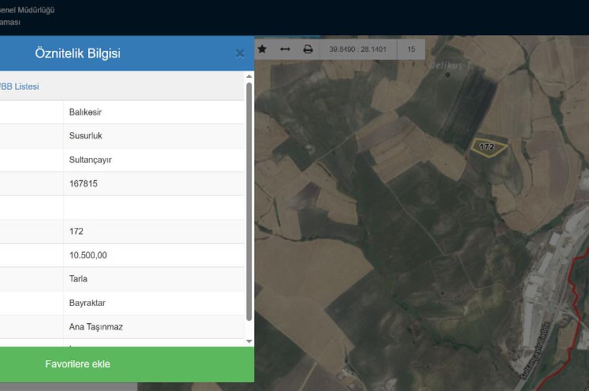Select parcel 172 highlighted on the map
The height and width of the screenshot is (391, 589).
tap(487, 147)
